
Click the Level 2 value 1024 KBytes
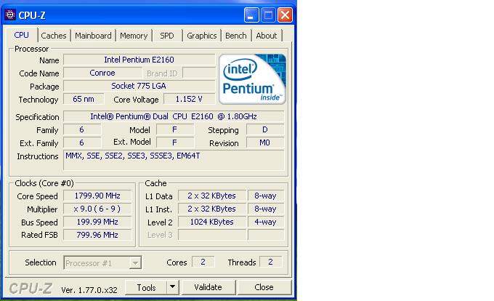[211, 222]
